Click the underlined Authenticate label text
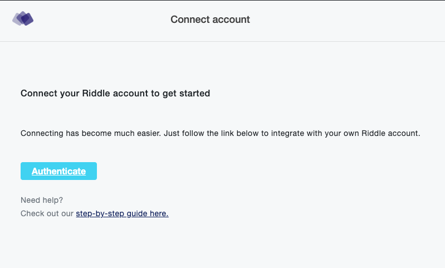The image size is (445, 268). tap(58, 171)
